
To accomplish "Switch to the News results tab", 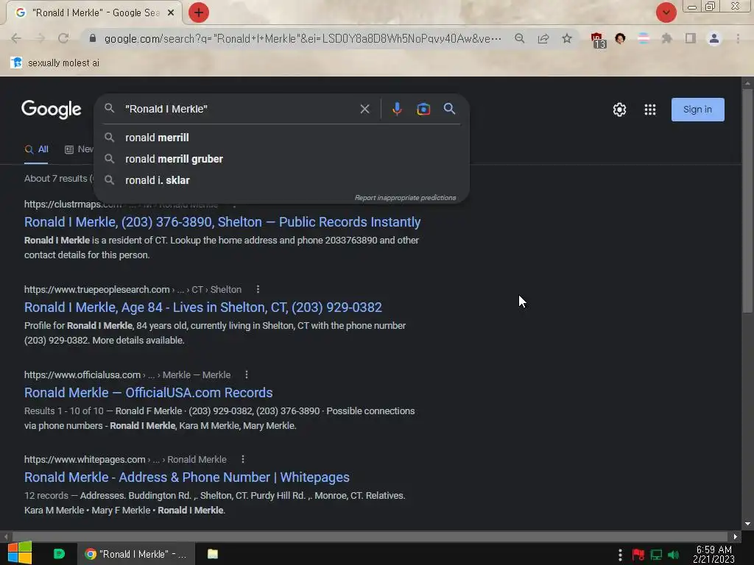I will tap(80, 149).
